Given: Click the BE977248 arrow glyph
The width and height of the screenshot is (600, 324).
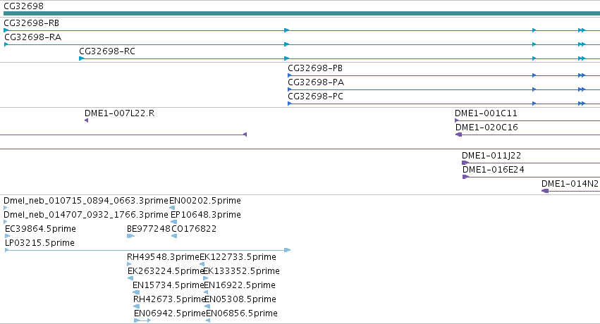Looking at the screenshot, I should (130, 236).
